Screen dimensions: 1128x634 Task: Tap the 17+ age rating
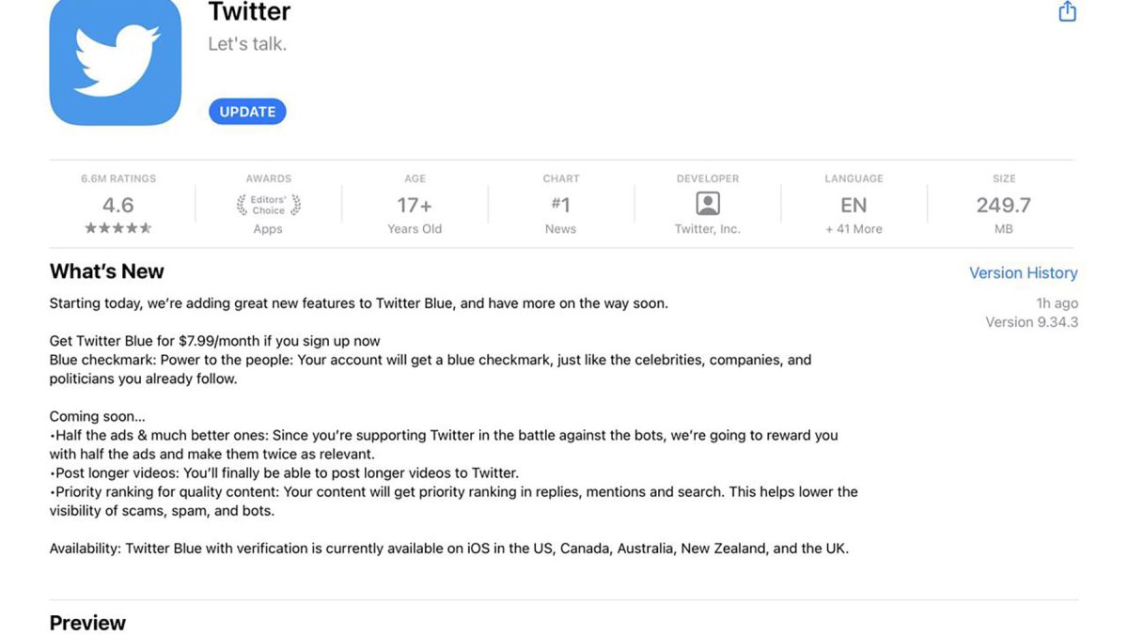[x=415, y=205]
